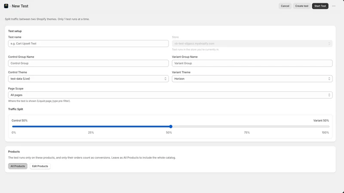Click the Test setup heading
Viewport: 344px width, 193px height.
coord(15,31)
